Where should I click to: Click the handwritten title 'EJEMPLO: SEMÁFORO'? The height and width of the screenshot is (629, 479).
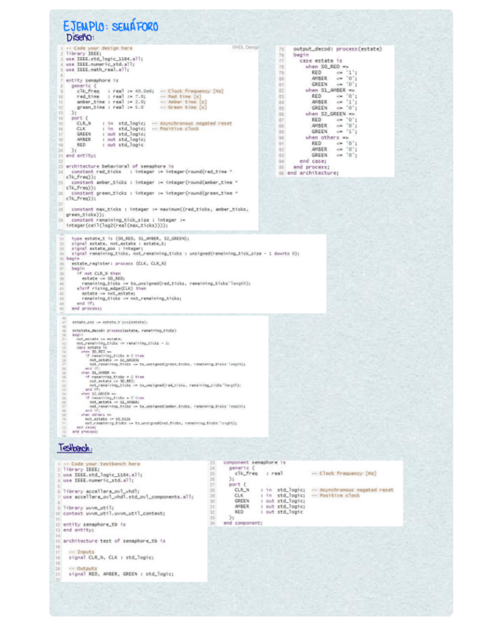click(x=110, y=25)
